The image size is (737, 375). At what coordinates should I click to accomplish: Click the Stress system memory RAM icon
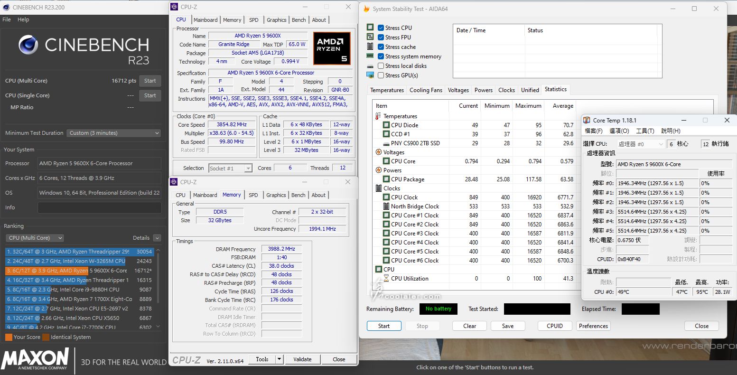pos(370,56)
